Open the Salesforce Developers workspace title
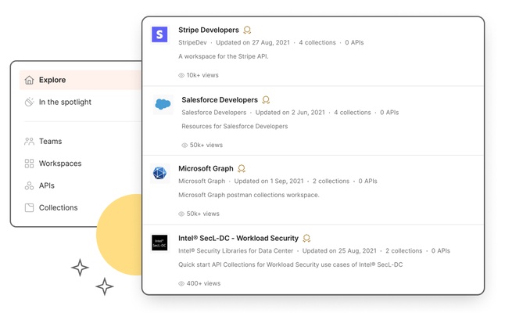This screenshot has height=313, width=505. tap(220, 100)
